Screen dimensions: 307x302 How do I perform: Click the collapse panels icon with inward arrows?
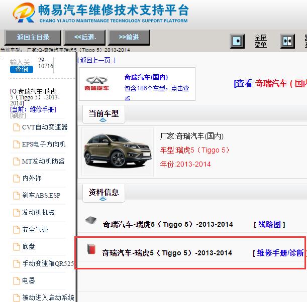tap(287, 41)
